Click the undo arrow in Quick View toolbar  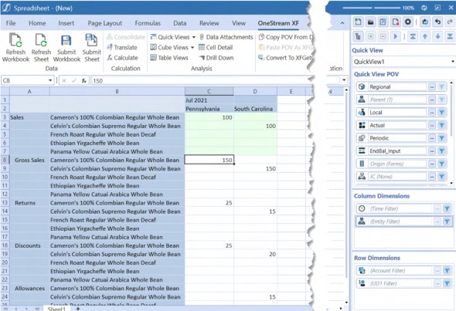coord(437,22)
